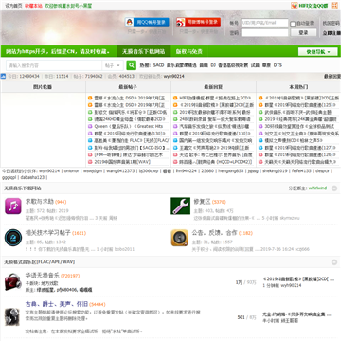Screen dimensions: 341x341
Task: Open the 公告、反馈、合作 forum link
Action: tap(214, 233)
